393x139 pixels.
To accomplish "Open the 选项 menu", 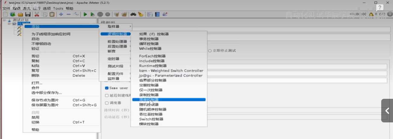I will point(47,8).
